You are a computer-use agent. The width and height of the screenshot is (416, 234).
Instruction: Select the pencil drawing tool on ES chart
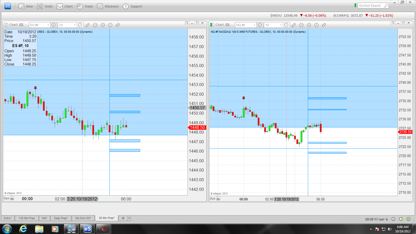pos(88,25)
